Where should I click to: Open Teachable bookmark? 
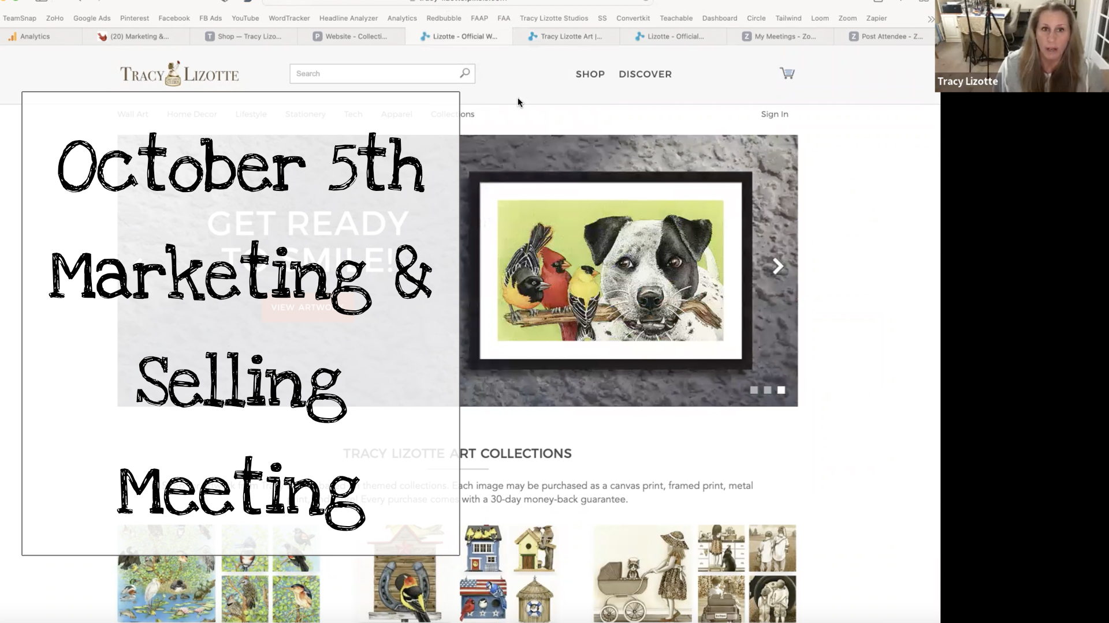coord(676,18)
